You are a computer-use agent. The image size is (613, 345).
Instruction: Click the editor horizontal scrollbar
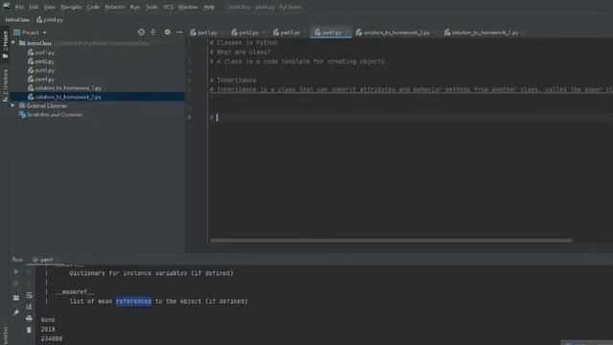(391, 241)
